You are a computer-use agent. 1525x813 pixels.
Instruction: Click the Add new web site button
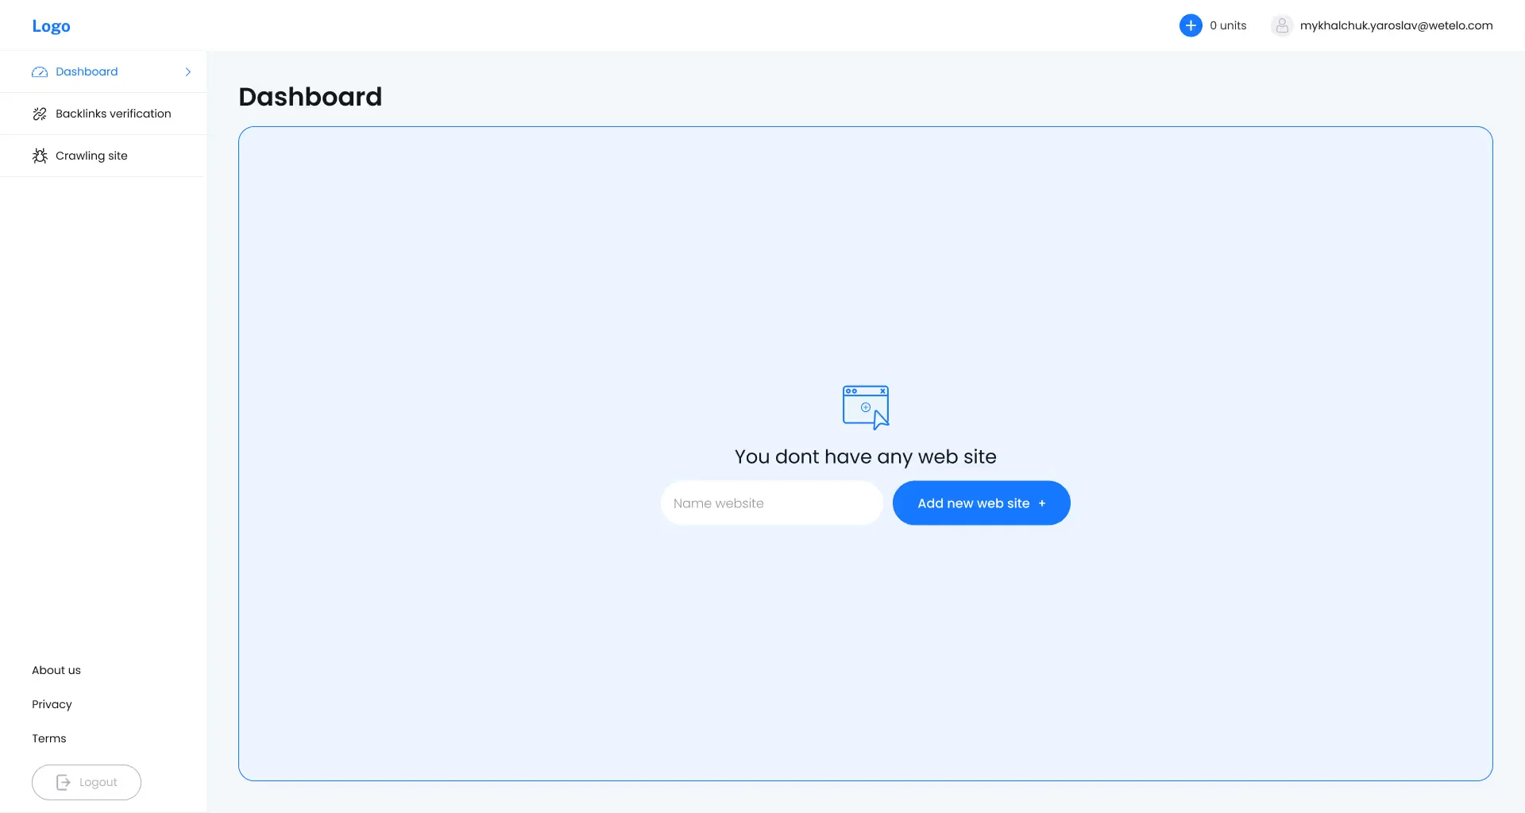[981, 503]
